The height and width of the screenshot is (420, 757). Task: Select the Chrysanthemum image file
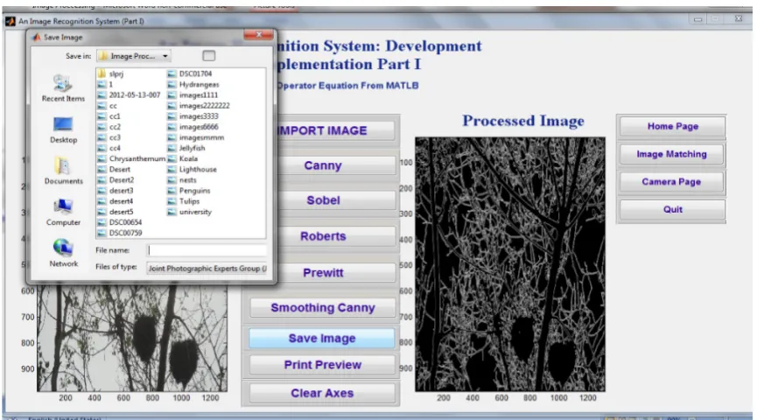coord(131,159)
